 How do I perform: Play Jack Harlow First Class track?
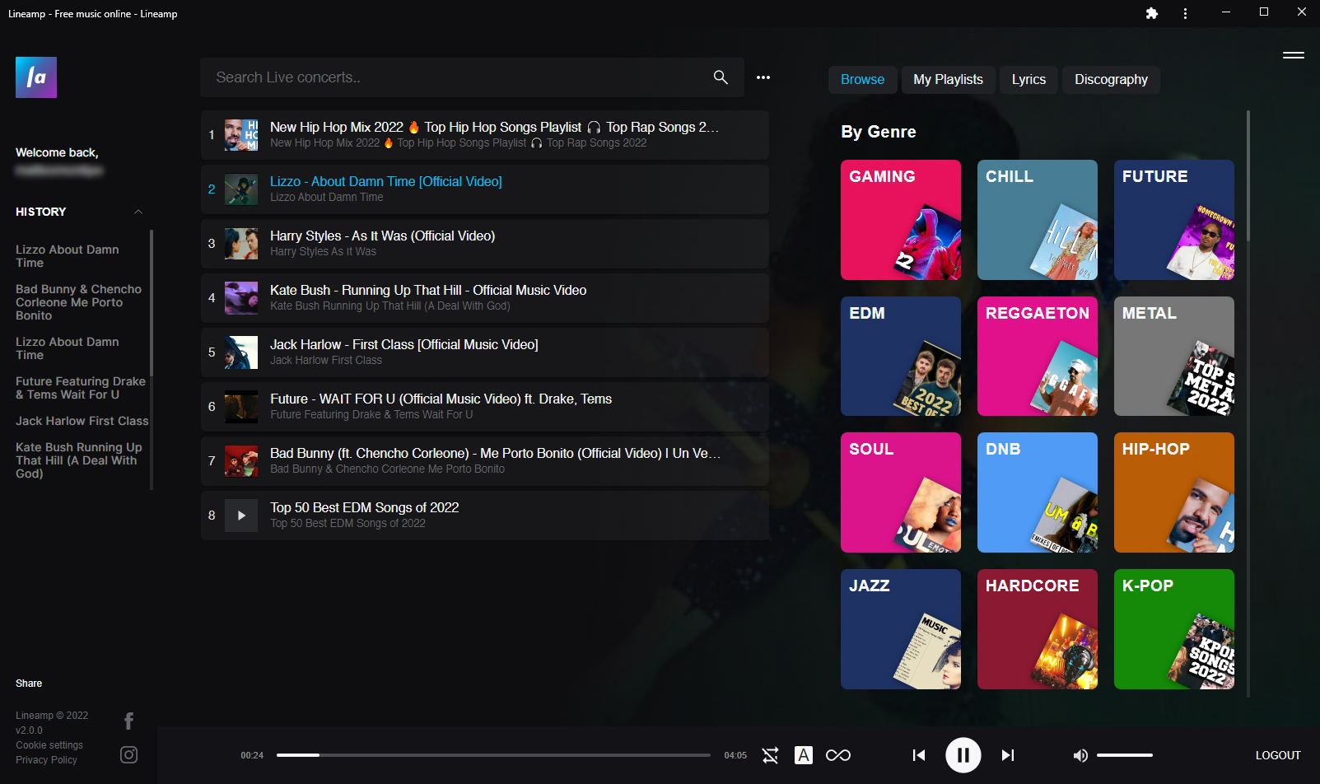tap(485, 352)
